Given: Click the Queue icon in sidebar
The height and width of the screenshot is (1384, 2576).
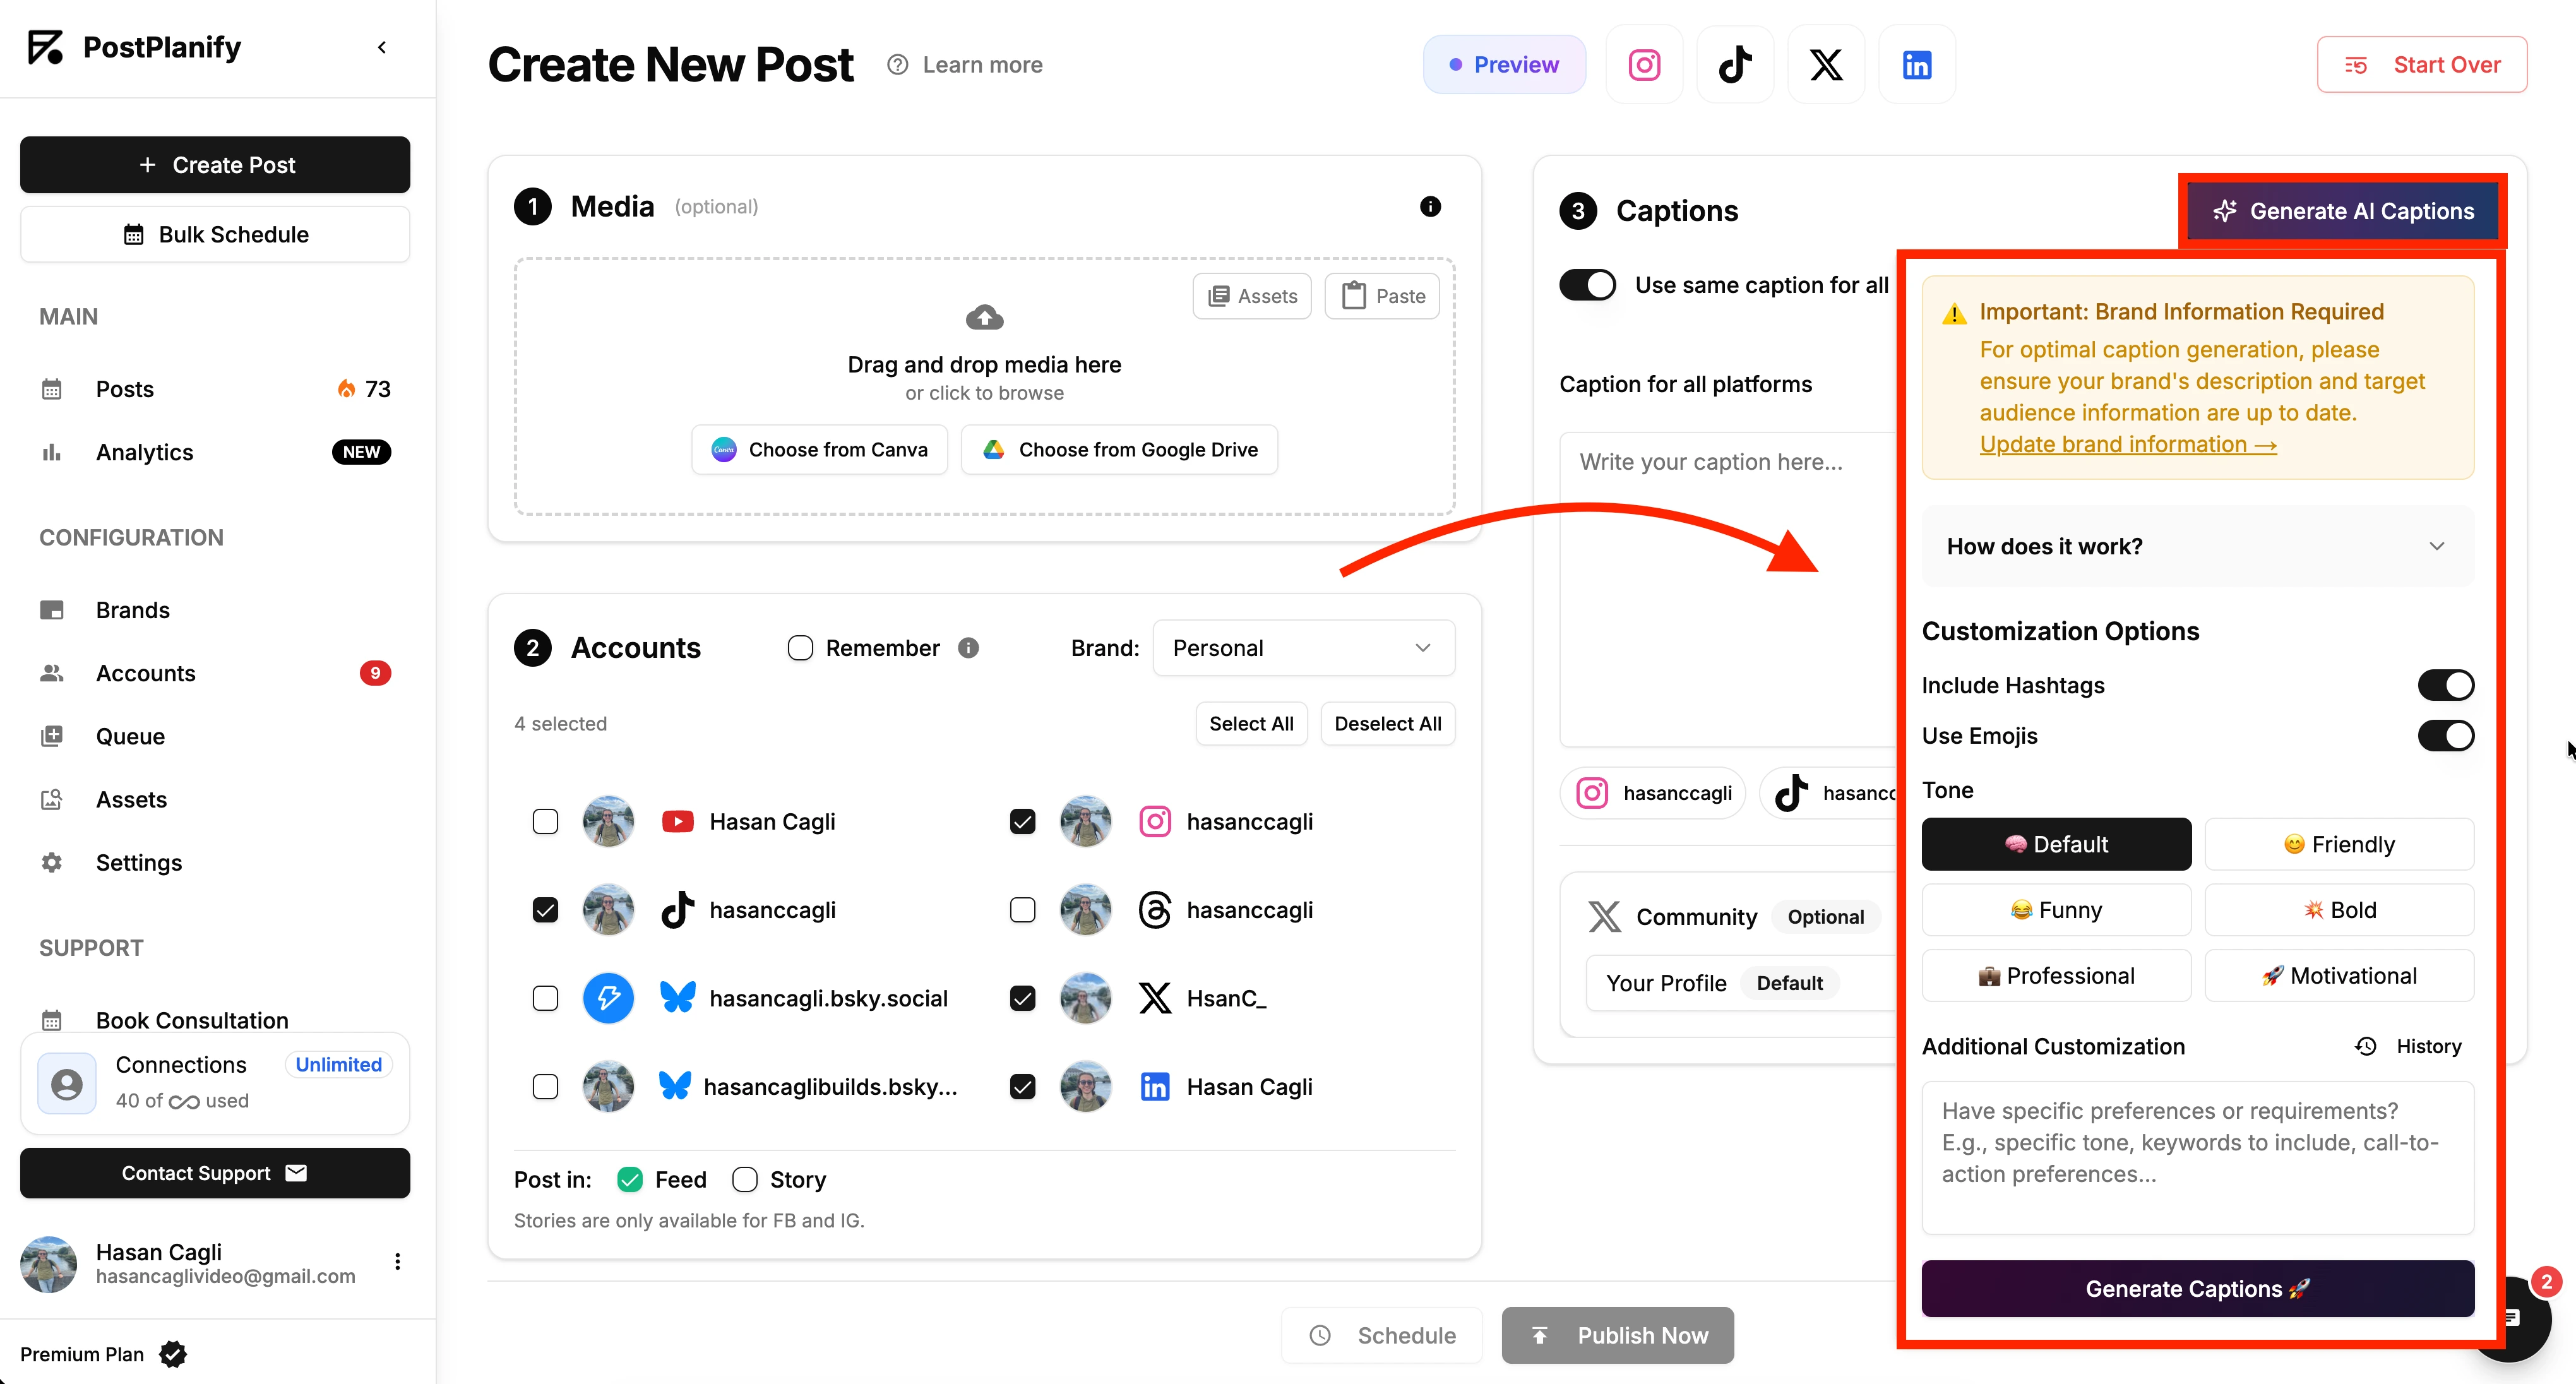Looking at the screenshot, I should click(52, 736).
